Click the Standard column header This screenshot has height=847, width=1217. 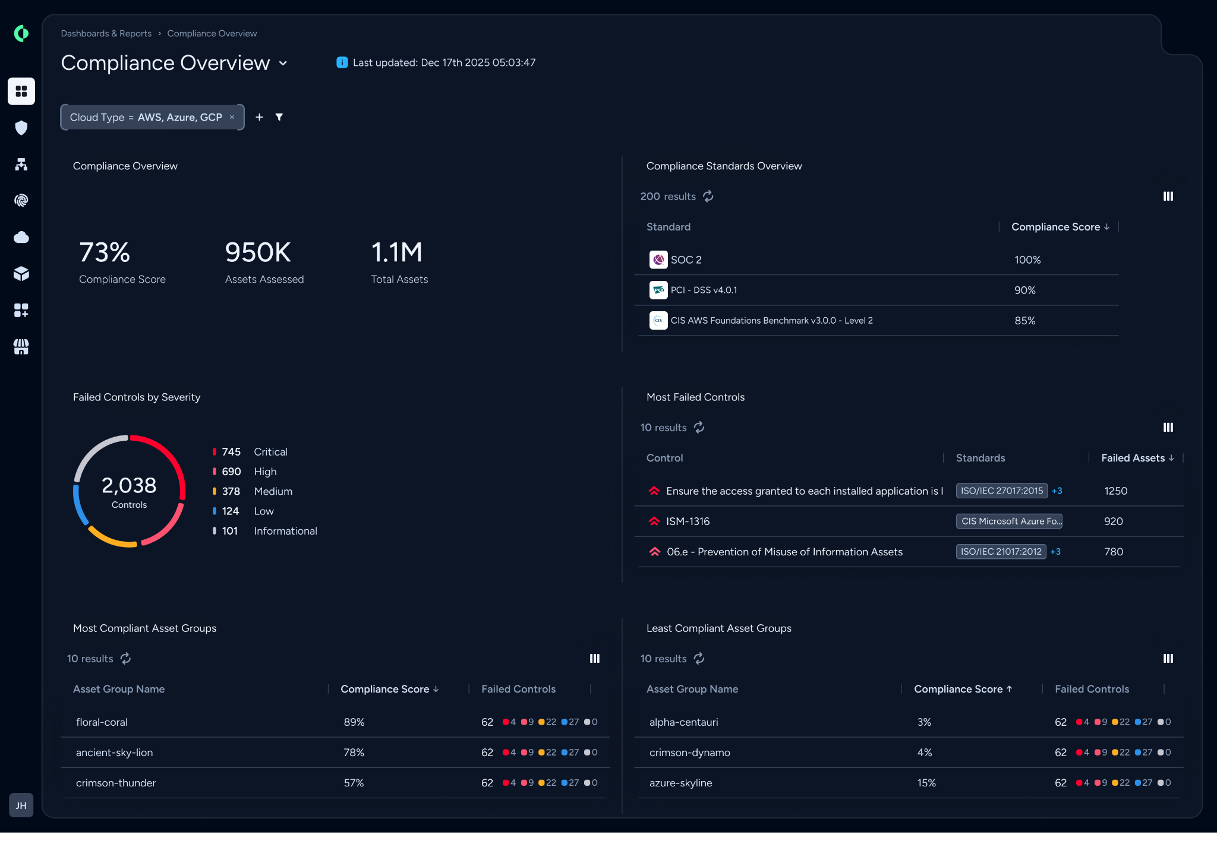[x=669, y=227]
